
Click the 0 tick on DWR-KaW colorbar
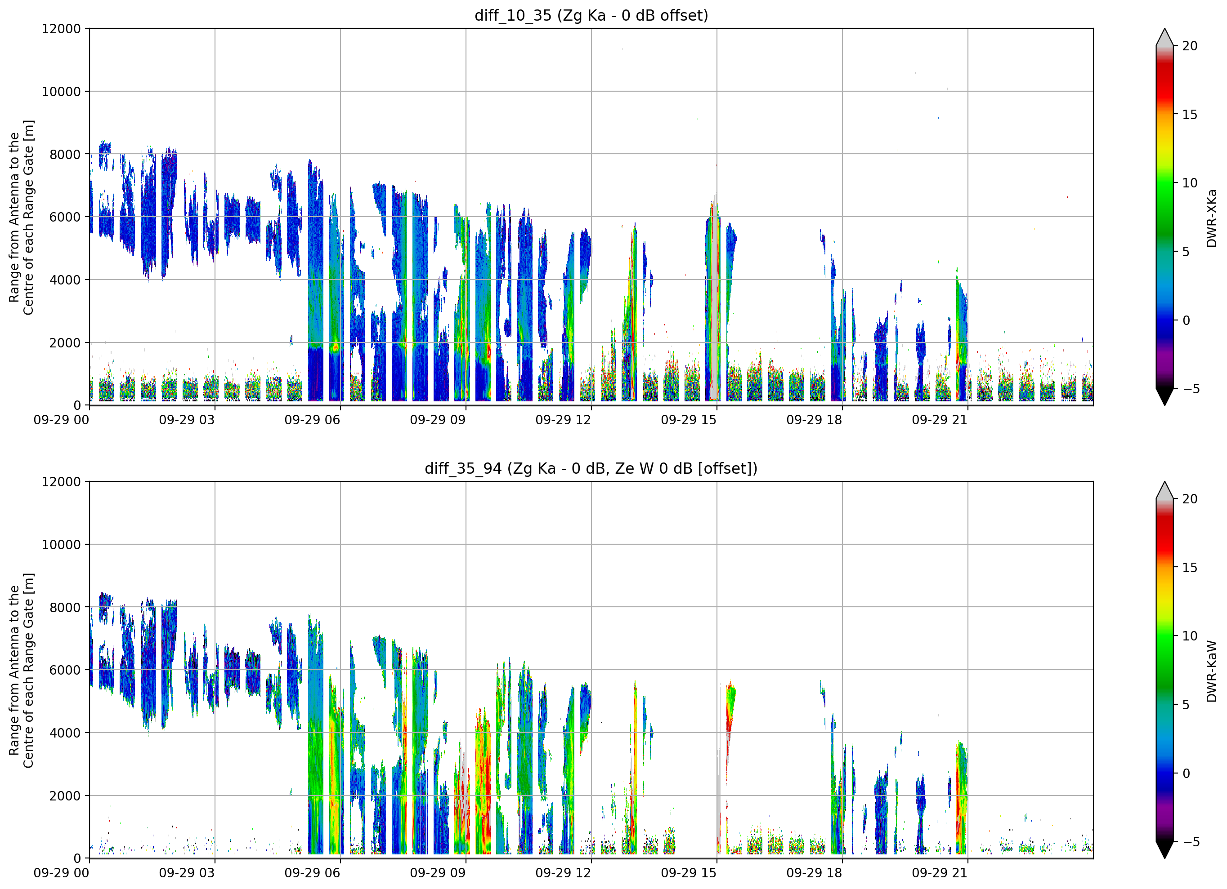[x=1187, y=774]
